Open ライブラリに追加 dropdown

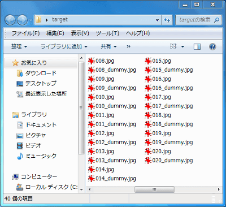[x=64, y=46]
